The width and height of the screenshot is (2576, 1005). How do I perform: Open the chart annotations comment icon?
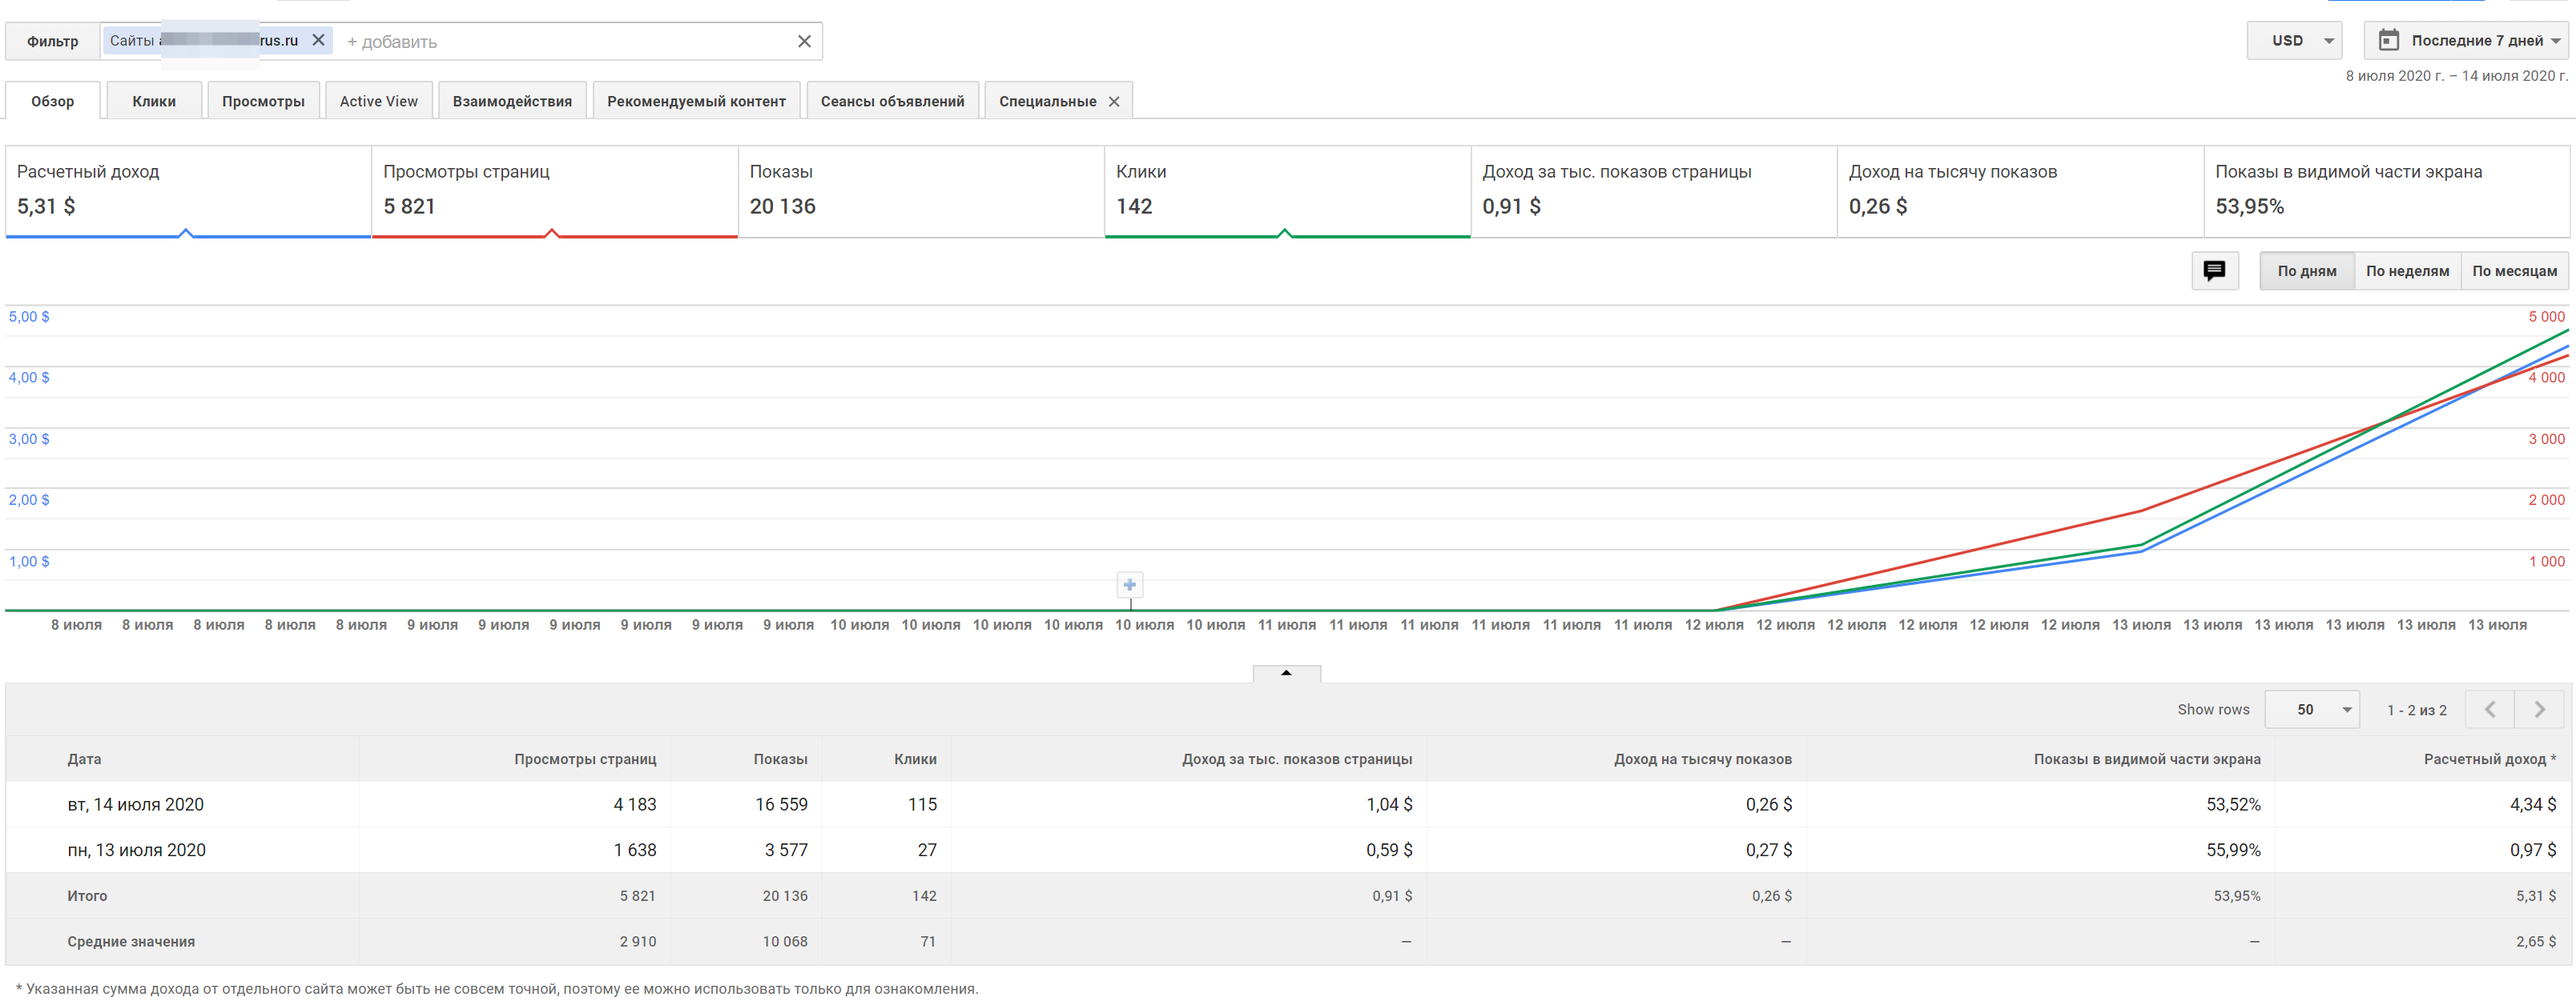tap(2214, 270)
